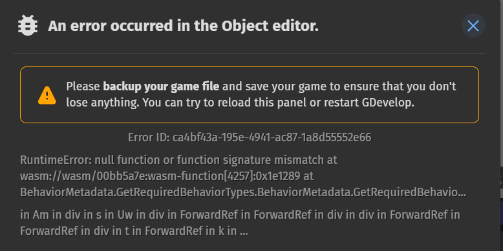Click the BehaviorMetadata.GetRequiredBehaviorTypes trace line
The width and height of the screenshot is (503, 251).
(243, 192)
